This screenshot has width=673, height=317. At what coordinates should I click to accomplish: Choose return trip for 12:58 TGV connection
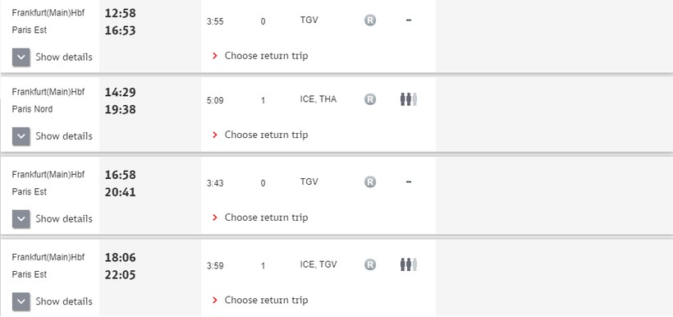pos(266,56)
